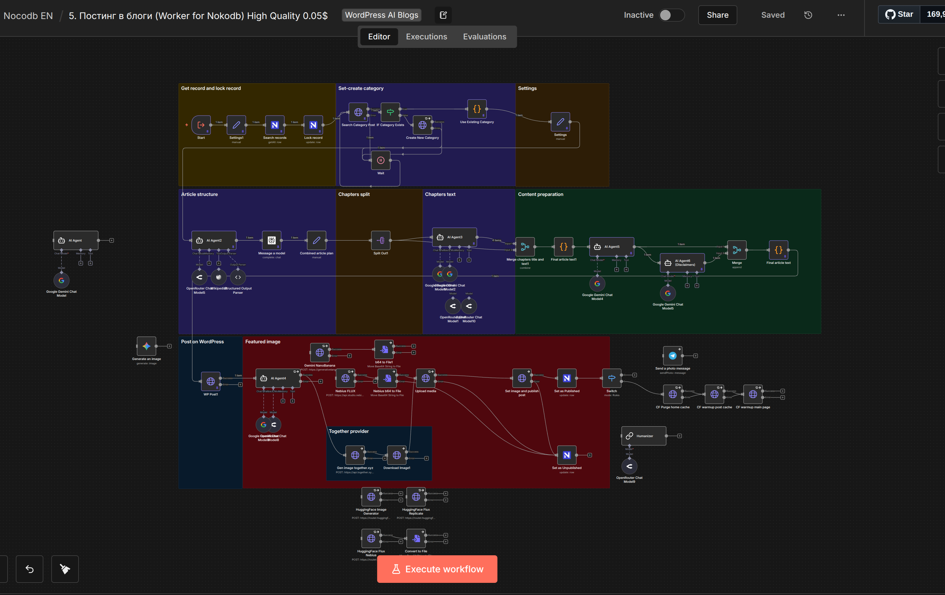Select the Wait node icon
The image size is (945, 595).
click(381, 160)
